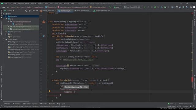Collapse the Gradle Scripts node

click(4, 39)
